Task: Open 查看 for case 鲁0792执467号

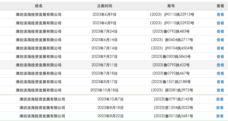Action: coord(220,73)
